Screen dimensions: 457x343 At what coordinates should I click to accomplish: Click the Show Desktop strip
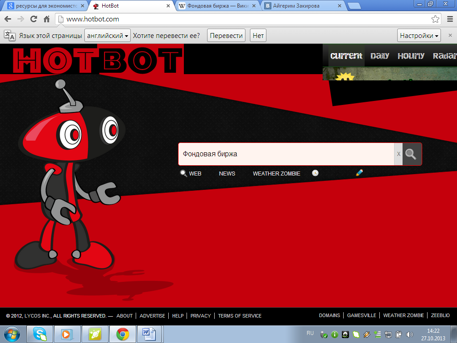453,334
